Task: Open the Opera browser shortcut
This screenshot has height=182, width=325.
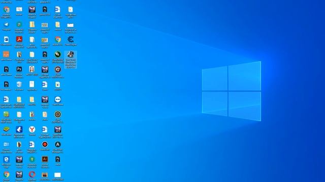Action: pos(32,174)
